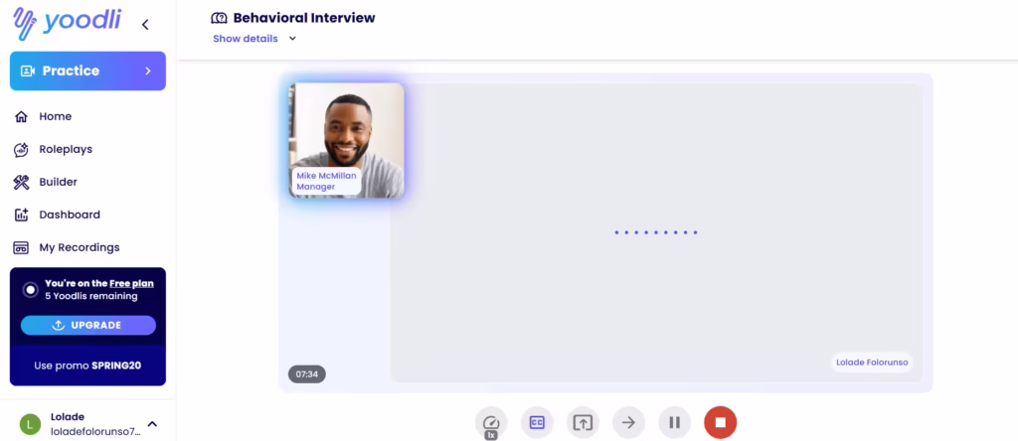
Task: Pause the interview session
Action: click(675, 423)
